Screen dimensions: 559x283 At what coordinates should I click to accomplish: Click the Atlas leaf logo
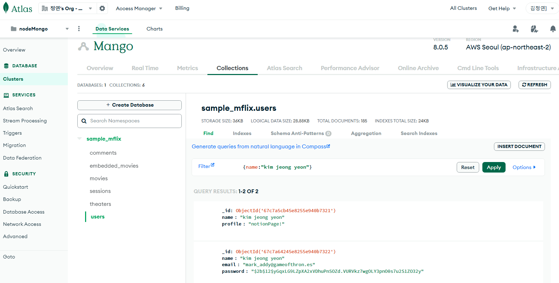[6, 8]
